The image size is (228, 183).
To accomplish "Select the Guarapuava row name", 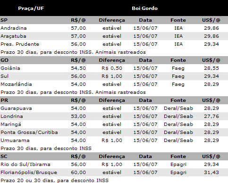I will point(16,108).
